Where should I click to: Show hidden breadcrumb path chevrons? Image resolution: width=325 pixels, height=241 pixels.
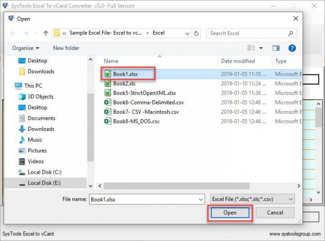coord(64,33)
